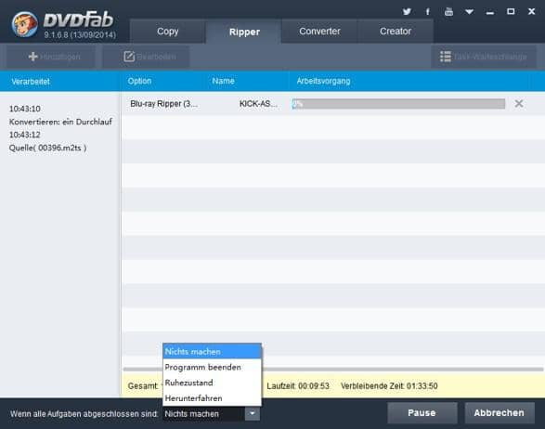Image resolution: width=545 pixels, height=429 pixels.
Task: Collapse the completion action dropdown arrow
Action: [253, 414]
